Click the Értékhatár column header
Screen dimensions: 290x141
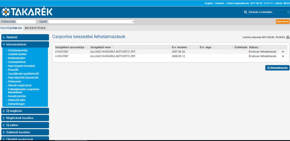pos(241,47)
